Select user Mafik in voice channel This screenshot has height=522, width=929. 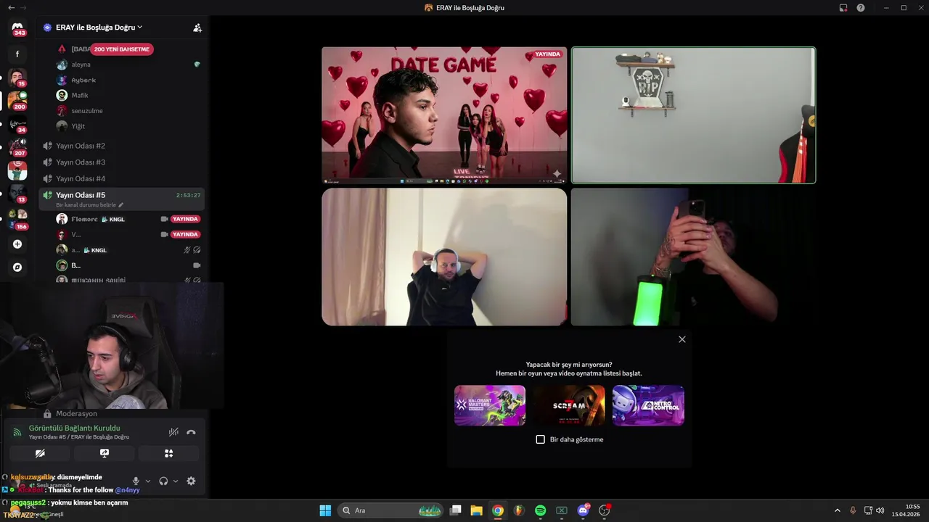click(80, 95)
